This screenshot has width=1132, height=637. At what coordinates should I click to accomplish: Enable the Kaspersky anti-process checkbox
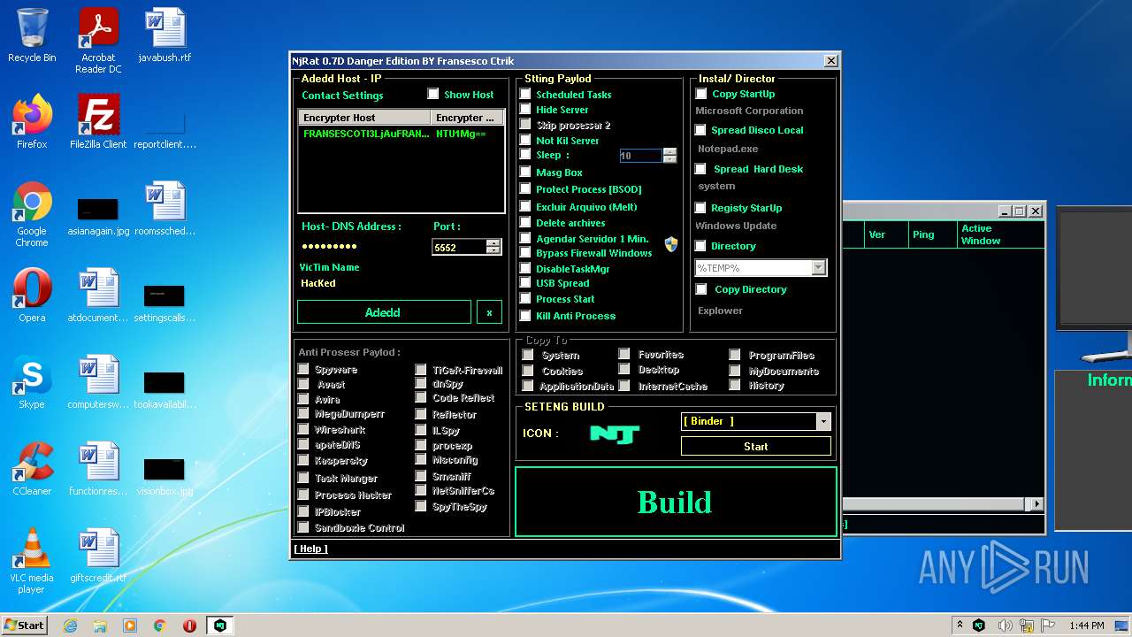(303, 460)
